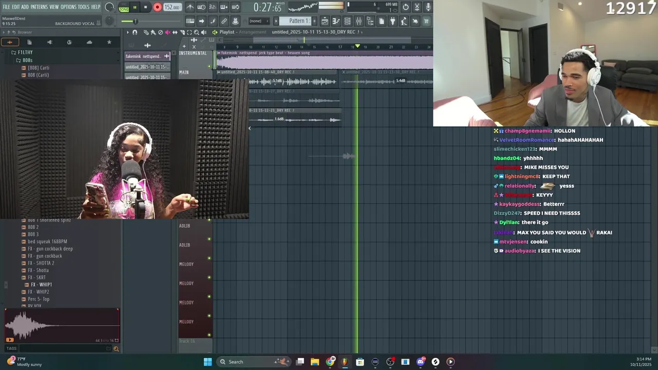Pause playback with the pause button
Viewport: 658px width, 370px height.
(x=135, y=7)
